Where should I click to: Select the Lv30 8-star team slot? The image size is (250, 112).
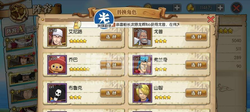(19, 43)
